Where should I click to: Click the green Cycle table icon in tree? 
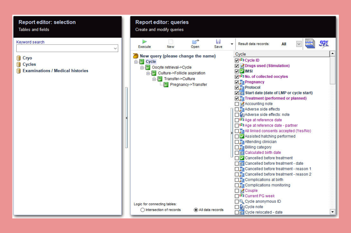pos(142,62)
